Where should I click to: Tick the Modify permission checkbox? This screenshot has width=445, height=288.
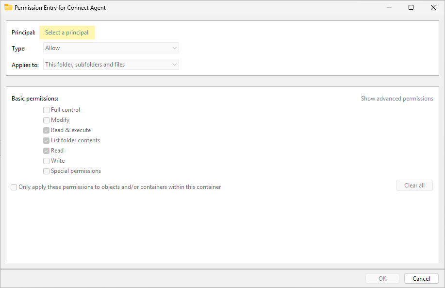pyautogui.click(x=47, y=120)
